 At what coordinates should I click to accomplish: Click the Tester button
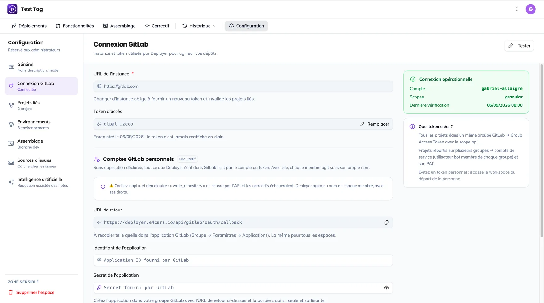point(519,46)
